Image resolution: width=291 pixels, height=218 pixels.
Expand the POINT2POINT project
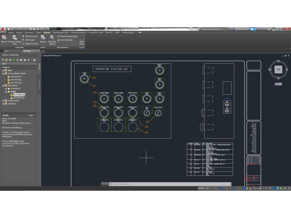point(3,101)
